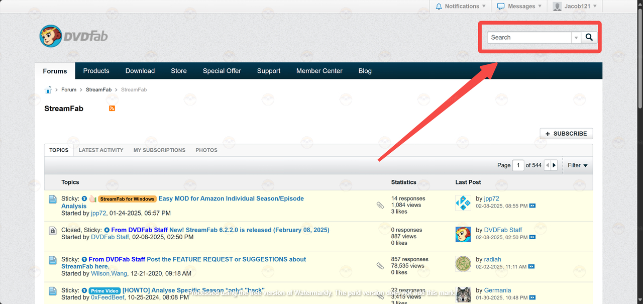Go to next page arrow
The image size is (643, 304).
pos(555,165)
